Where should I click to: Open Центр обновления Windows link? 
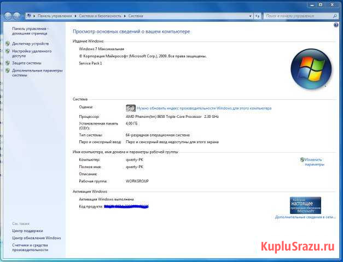(x=36, y=238)
